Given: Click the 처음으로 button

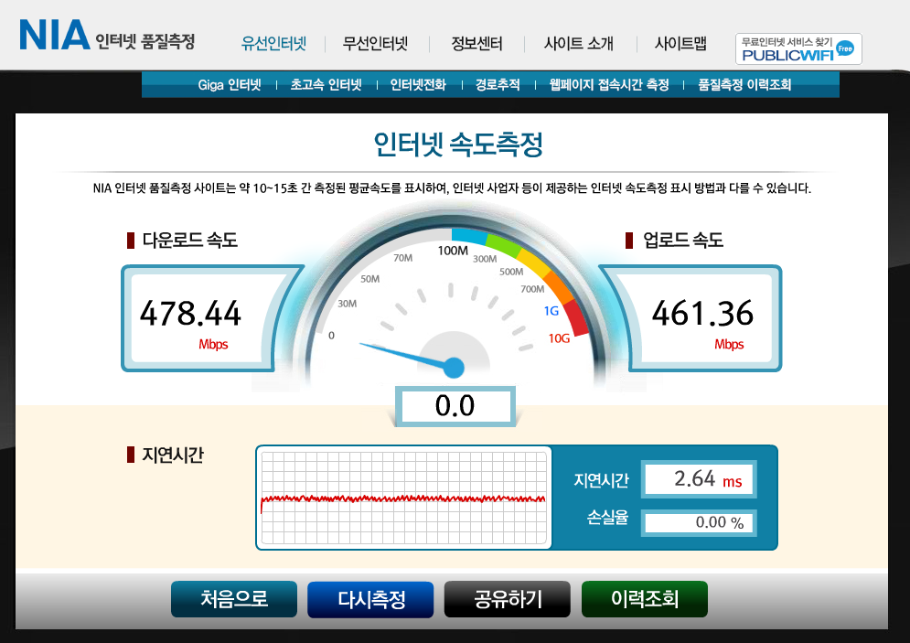Looking at the screenshot, I should (234, 599).
